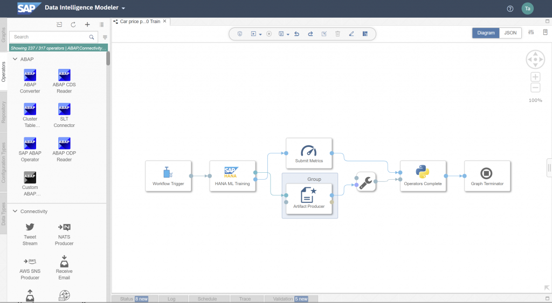Run the graph with play button
Image resolution: width=552 pixels, height=303 pixels.
tap(253, 34)
